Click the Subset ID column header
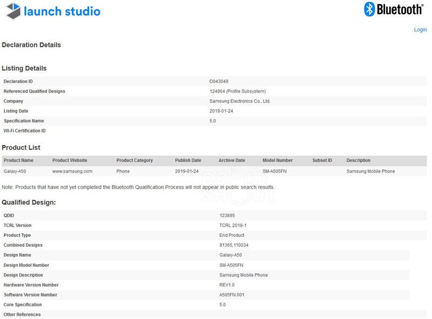The height and width of the screenshot is (319, 432). [x=322, y=161]
